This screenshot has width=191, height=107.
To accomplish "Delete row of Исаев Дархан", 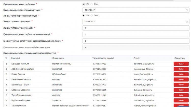I will [x=181, y=74].
